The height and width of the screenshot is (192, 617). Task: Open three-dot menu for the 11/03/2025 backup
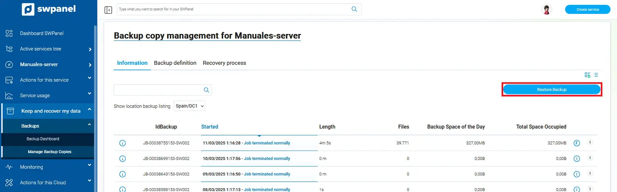click(x=590, y=142)
